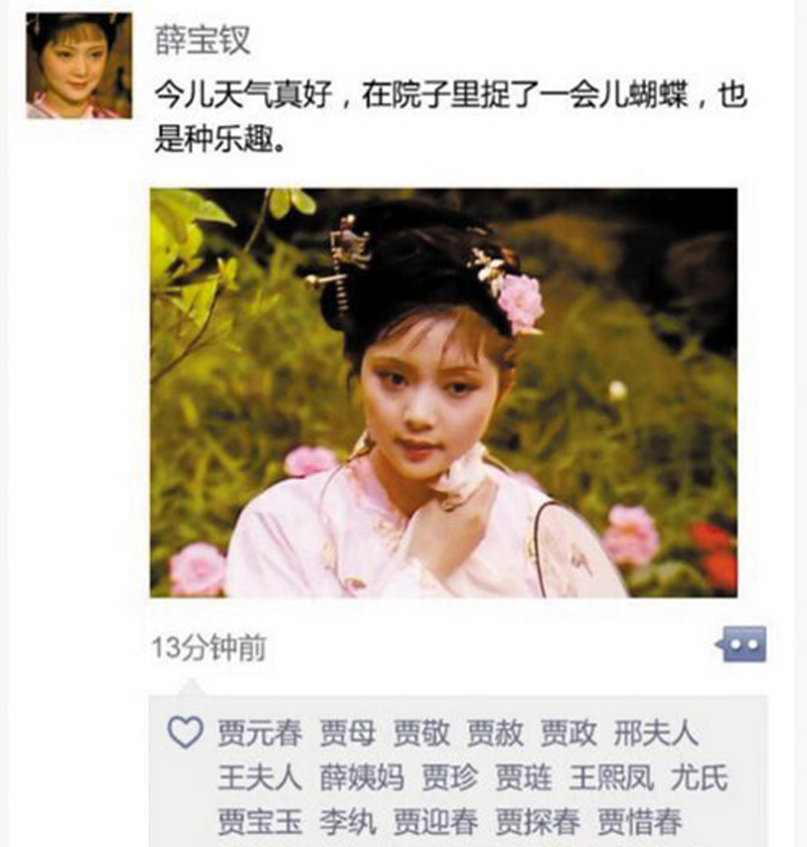Open 贾政's profile link

click(x=569, y=733)
